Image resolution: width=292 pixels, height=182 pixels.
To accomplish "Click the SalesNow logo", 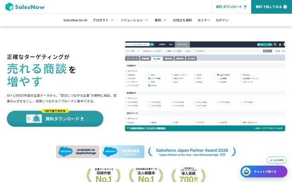I will [x=25, y=7].
